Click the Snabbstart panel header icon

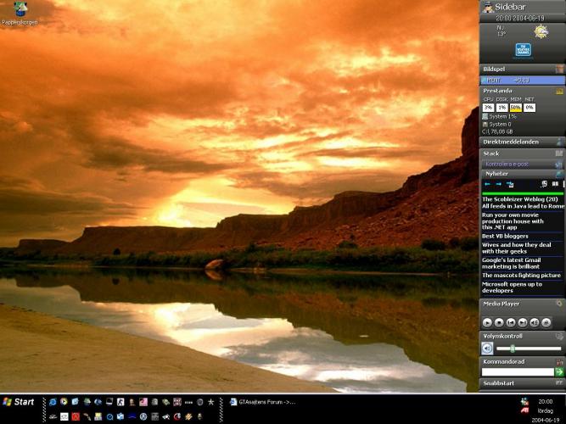pyautogui.click(x=559, y=382)
